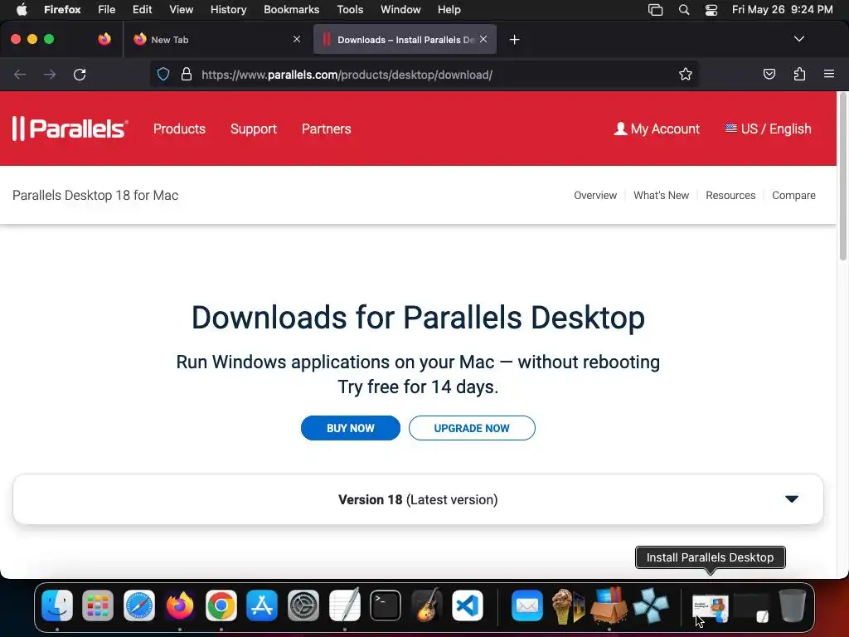Open the Firefox hamburger menu

point(829,74)
